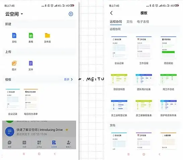This screenshot has height=160, width=183.
Task: Go to 联系人 contacts tab
Action: point(69,144)
